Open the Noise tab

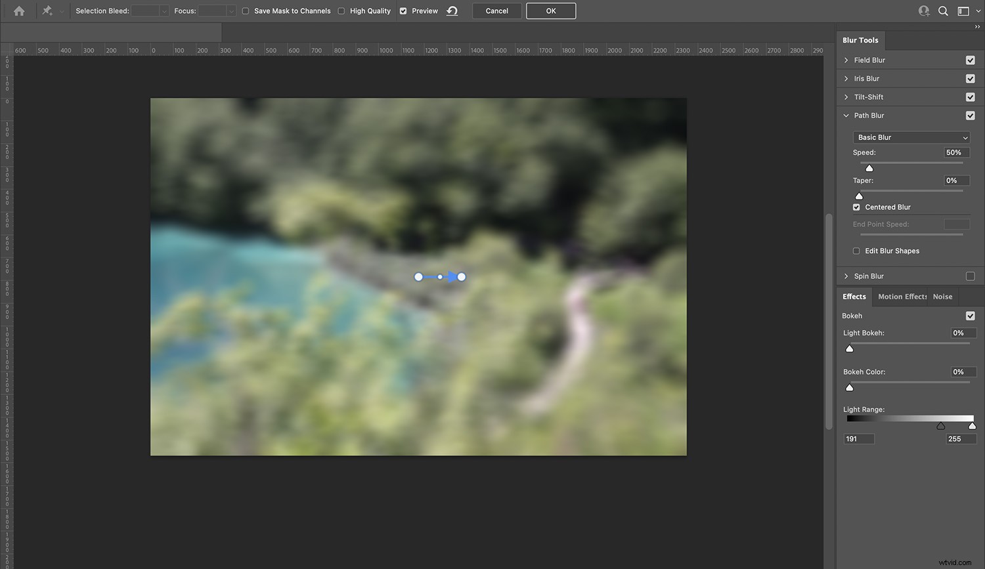(942, 296)
